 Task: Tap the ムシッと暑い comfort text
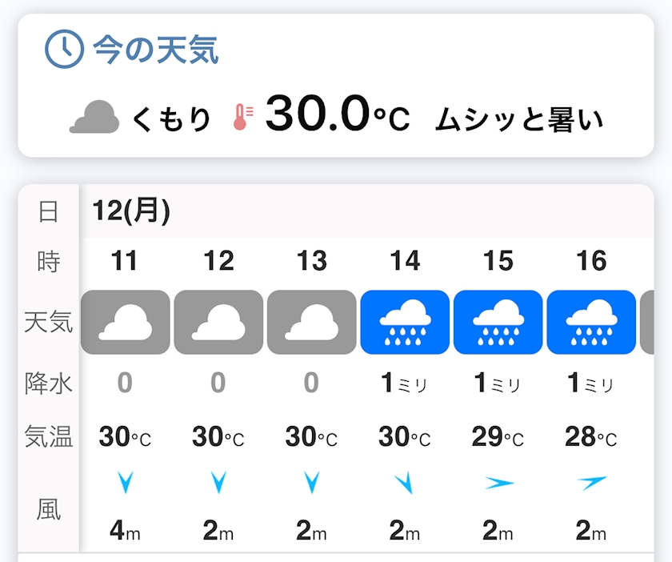[519, 118]
